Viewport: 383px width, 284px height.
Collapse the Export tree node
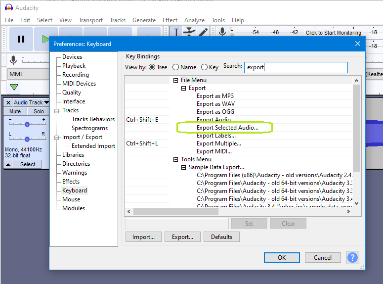click(x=183, y=88)
